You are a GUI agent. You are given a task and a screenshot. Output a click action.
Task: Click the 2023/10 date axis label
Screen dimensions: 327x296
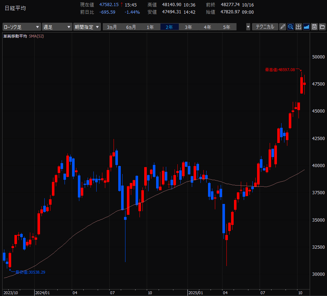[x=11, y=293]
